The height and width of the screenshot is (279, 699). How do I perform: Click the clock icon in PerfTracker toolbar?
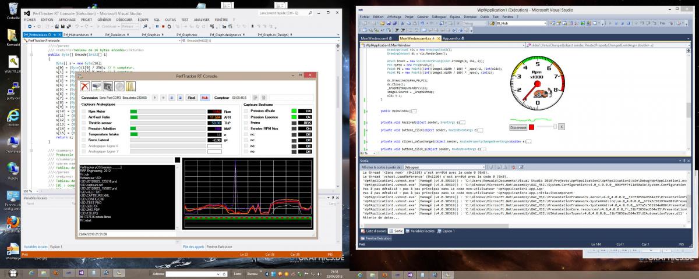[119, 86]
